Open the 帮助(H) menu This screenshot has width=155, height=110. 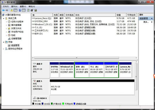[x=32, y=6]
